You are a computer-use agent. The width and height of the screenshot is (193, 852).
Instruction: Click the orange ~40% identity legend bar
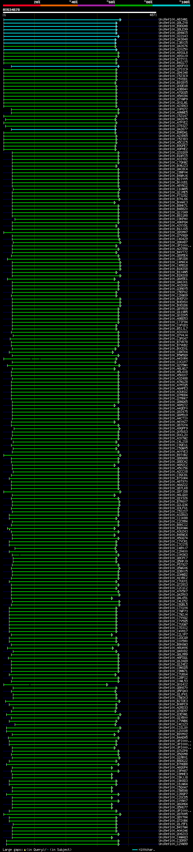pos(59,5)
